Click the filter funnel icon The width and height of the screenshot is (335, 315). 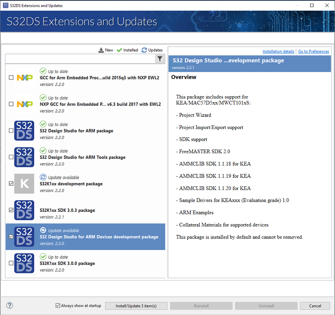(x=160, y=59)
